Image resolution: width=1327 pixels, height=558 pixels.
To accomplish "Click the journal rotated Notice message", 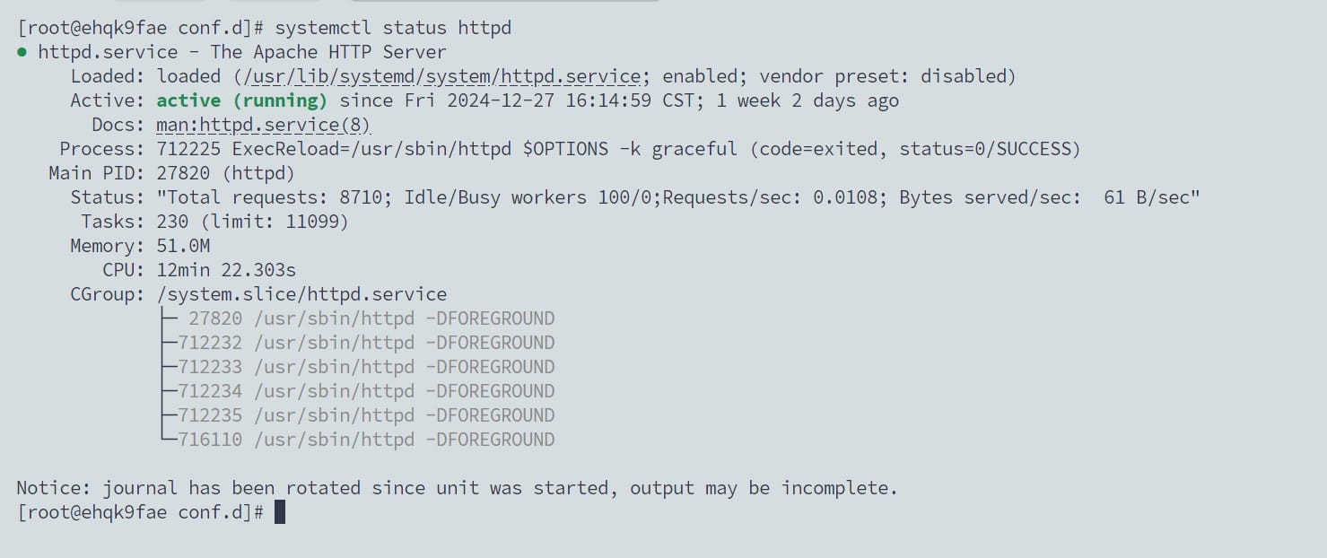I will (x=457, y=488).
